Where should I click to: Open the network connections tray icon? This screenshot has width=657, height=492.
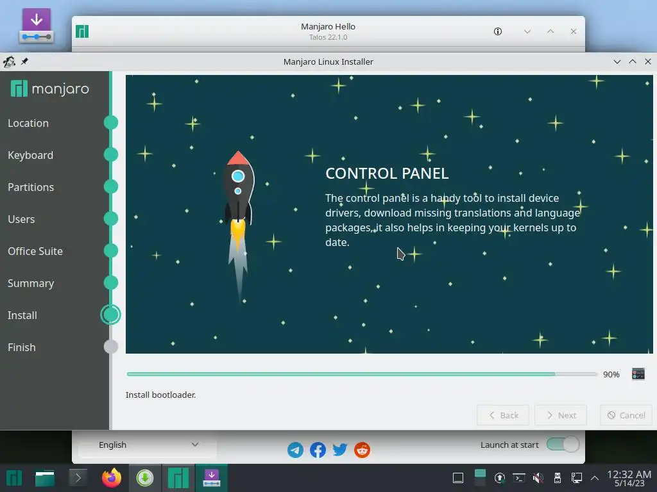click(x=577, y=478)
